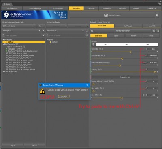Click the help question mark beside Open Viewport
Viewport: 162px width, 149px height.
point(157,15)
